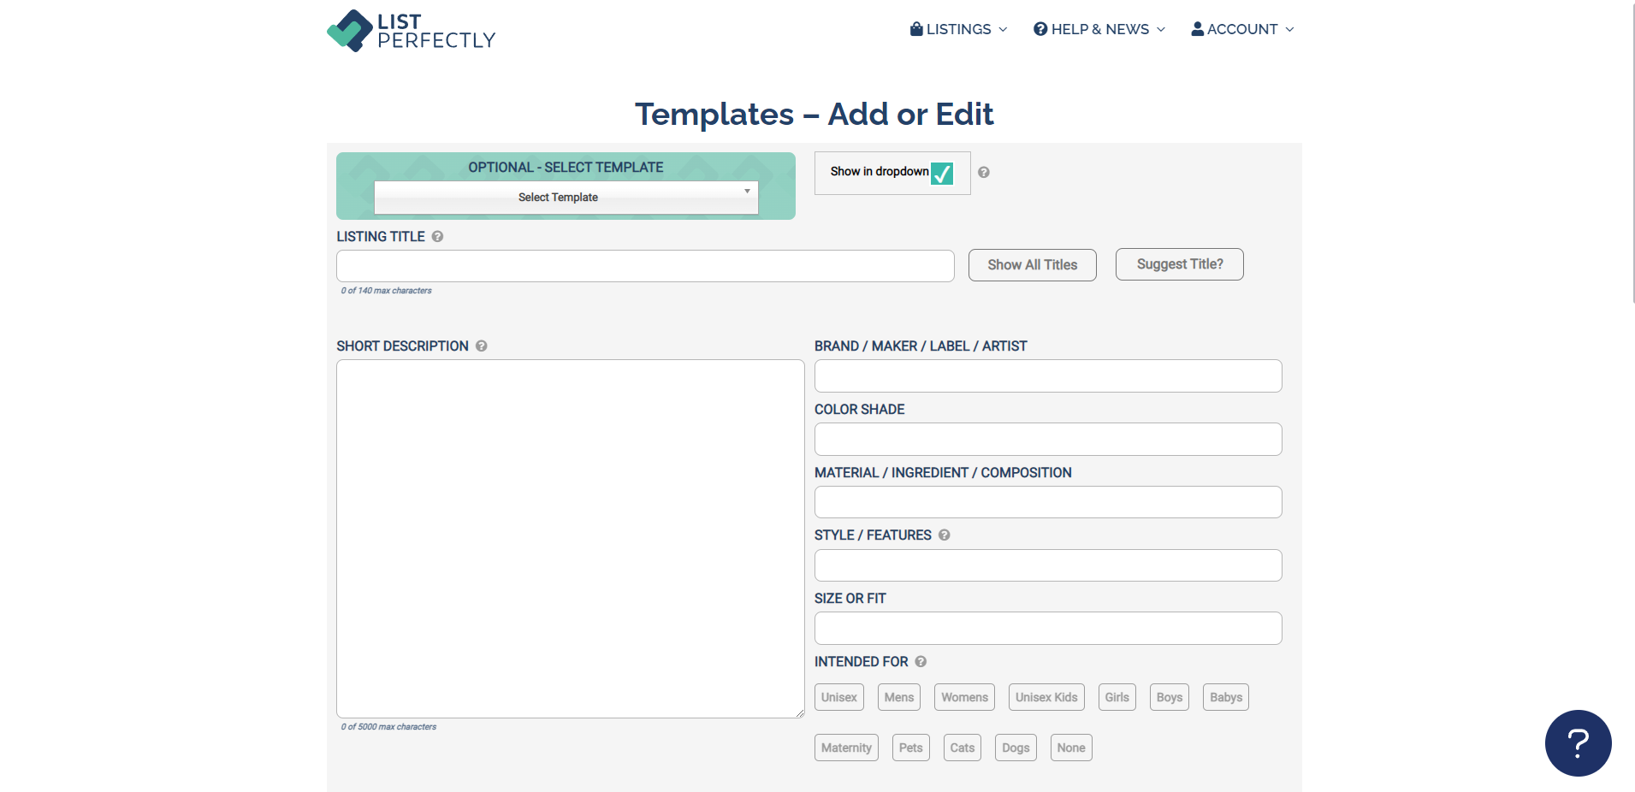Open the Help & News menu
The height and width of the screenshot is (792, 1635).
pyautogui.click(x=1099, y=28)
